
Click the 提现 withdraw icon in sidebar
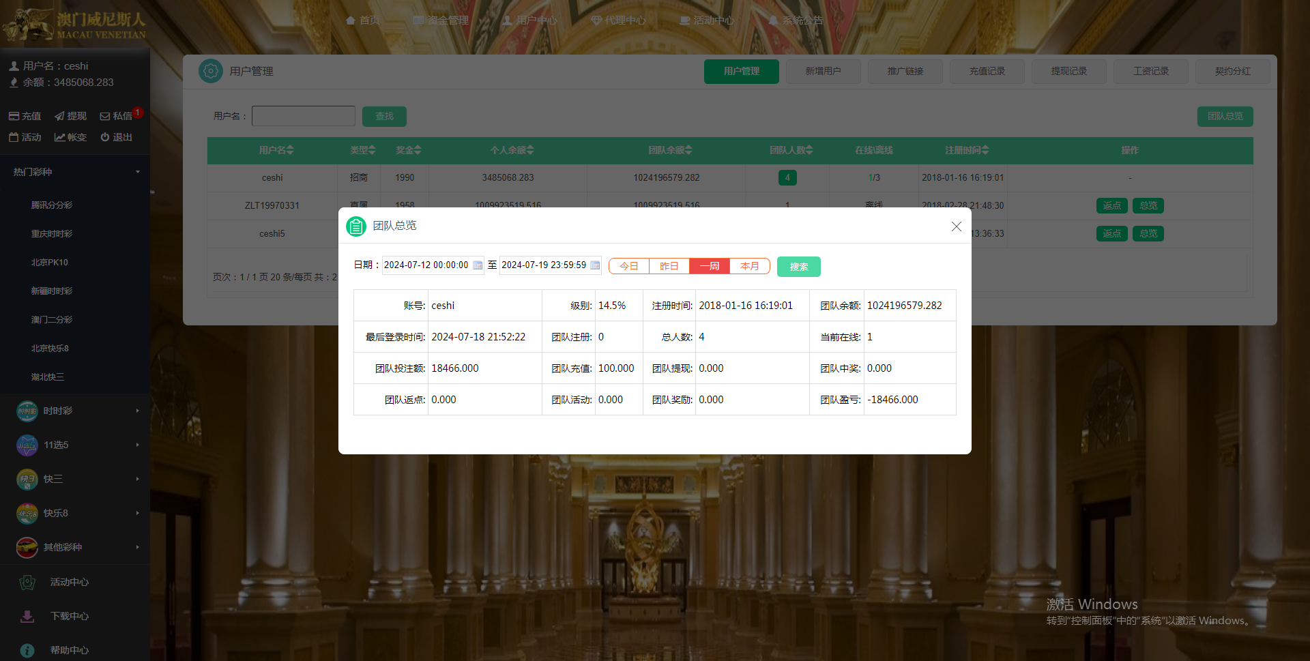pyautogui.click(x=60, y=117)
